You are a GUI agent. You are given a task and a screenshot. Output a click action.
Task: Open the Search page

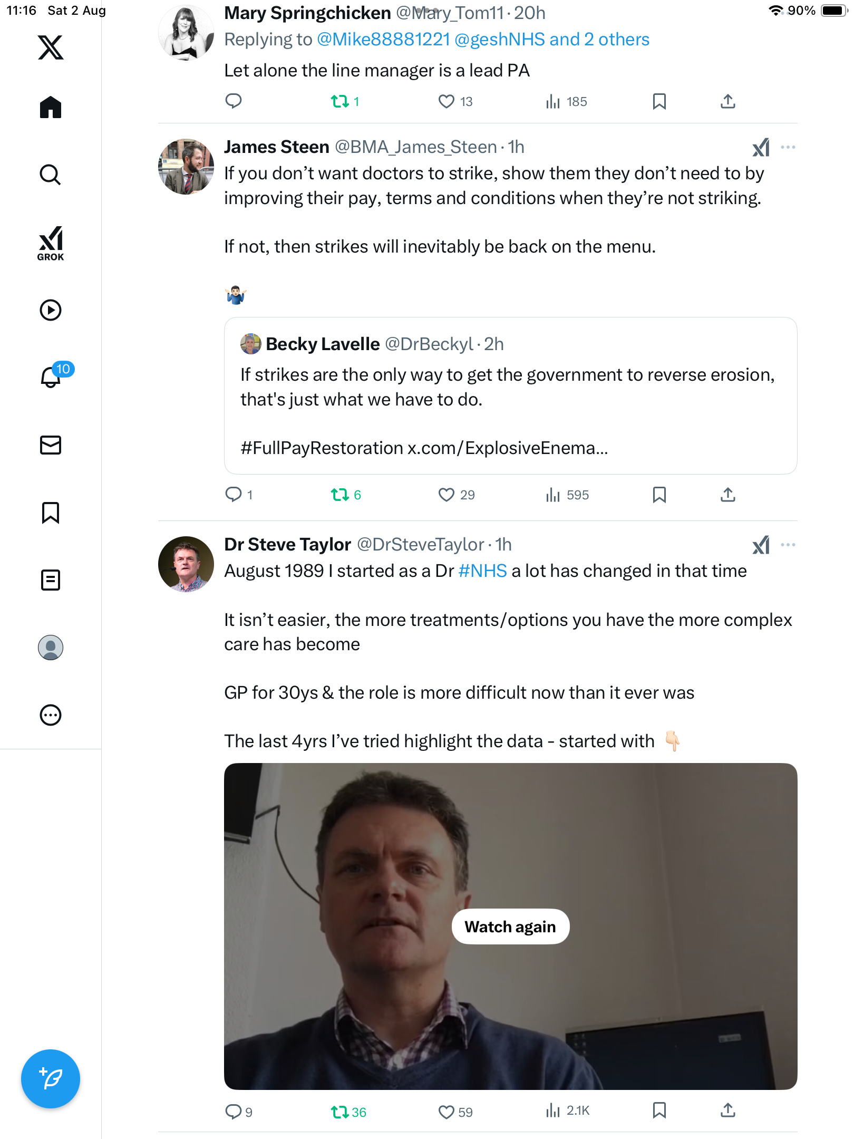coord(51,175)
